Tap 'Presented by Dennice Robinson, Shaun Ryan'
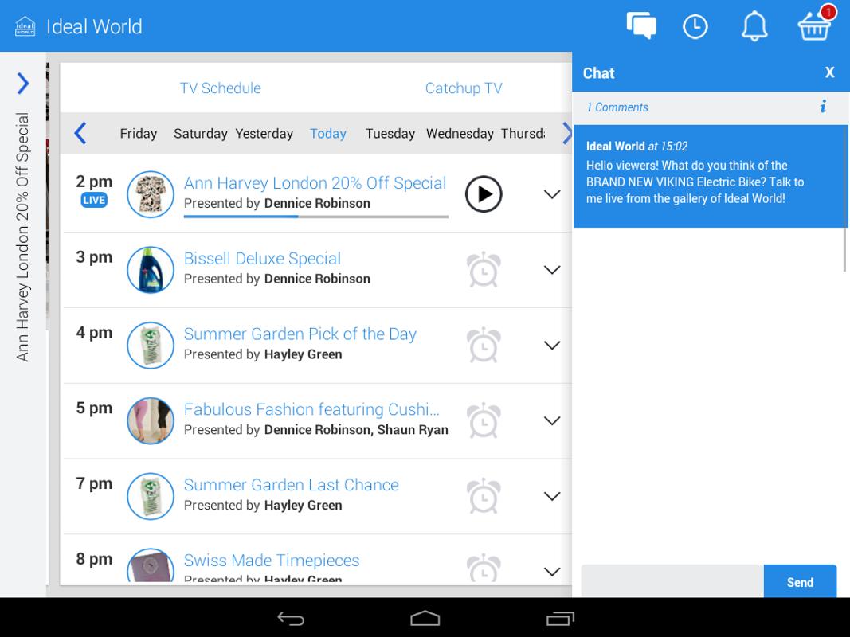 (x=316, y=429)
